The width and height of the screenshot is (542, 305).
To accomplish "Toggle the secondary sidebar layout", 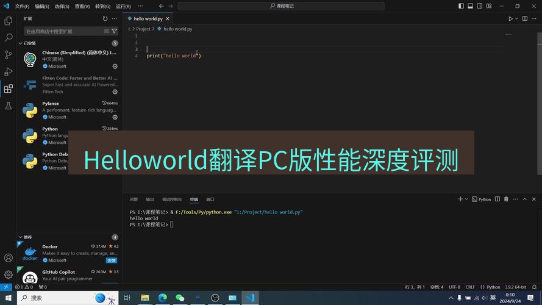I will [479, 6].
